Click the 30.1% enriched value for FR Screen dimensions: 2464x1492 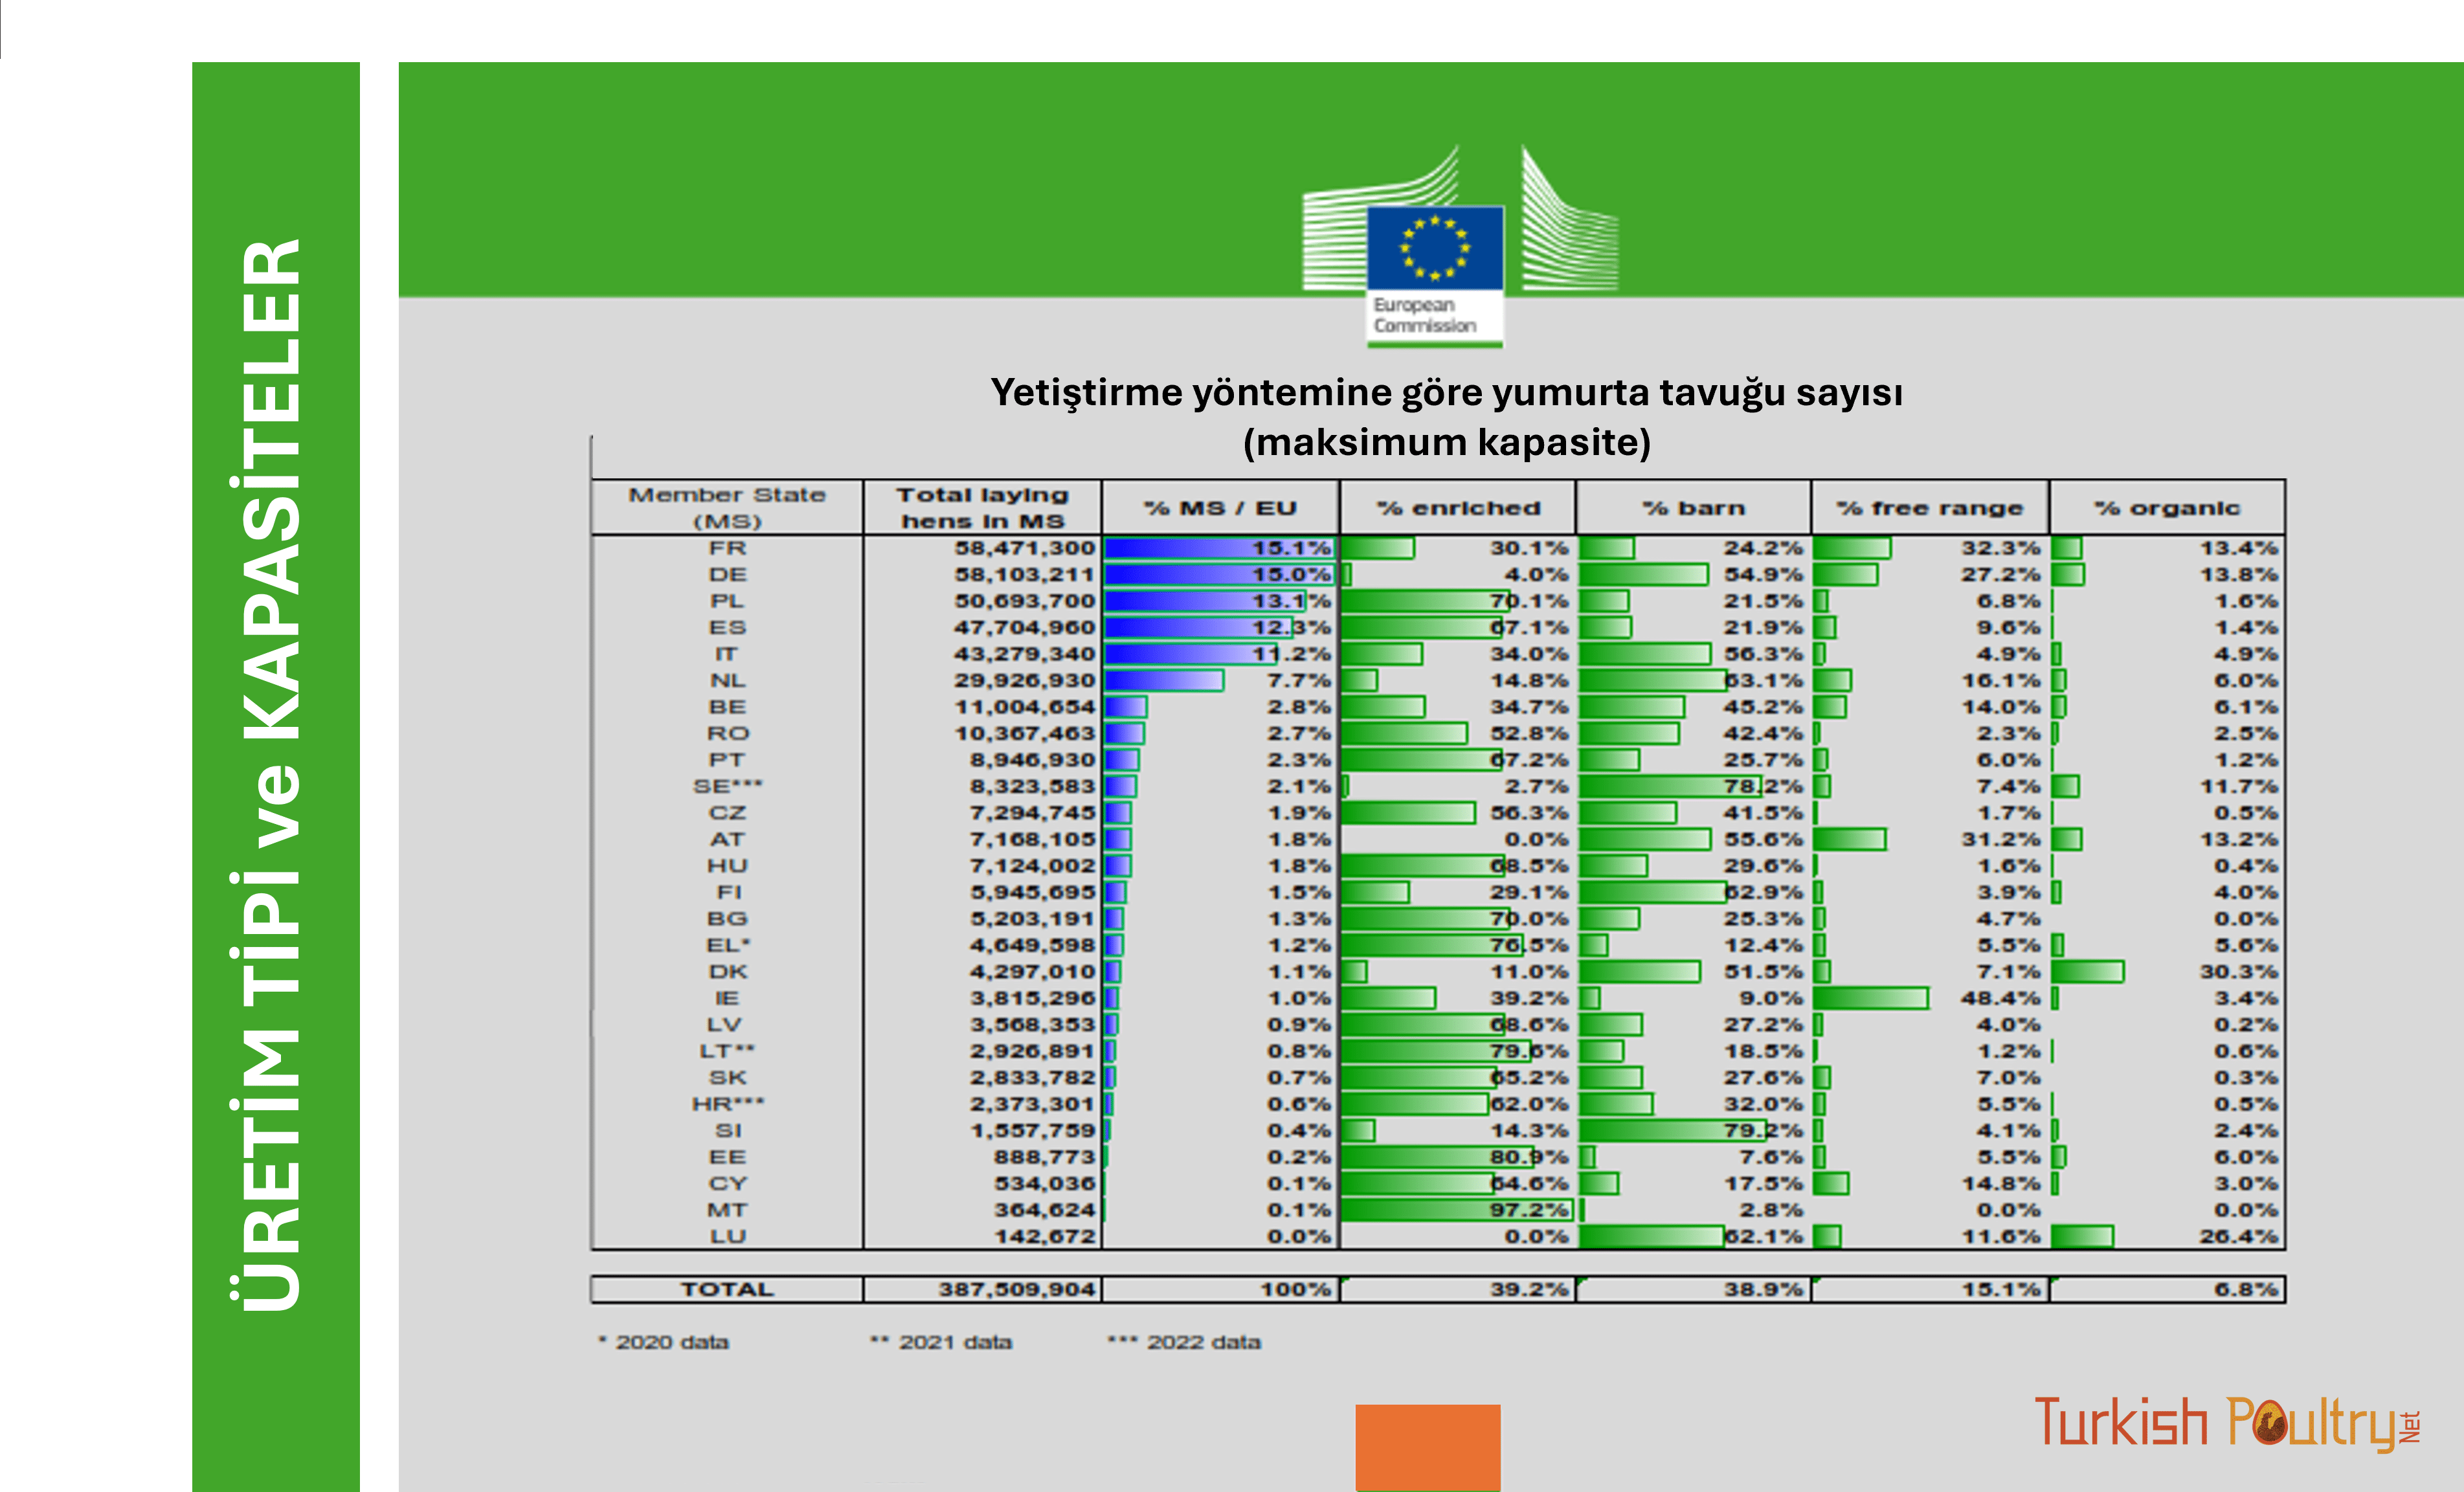(1529, 548)
